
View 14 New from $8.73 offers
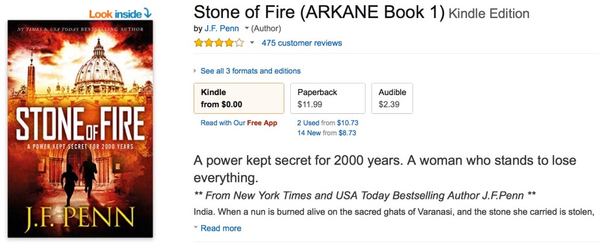pos(326,133)
